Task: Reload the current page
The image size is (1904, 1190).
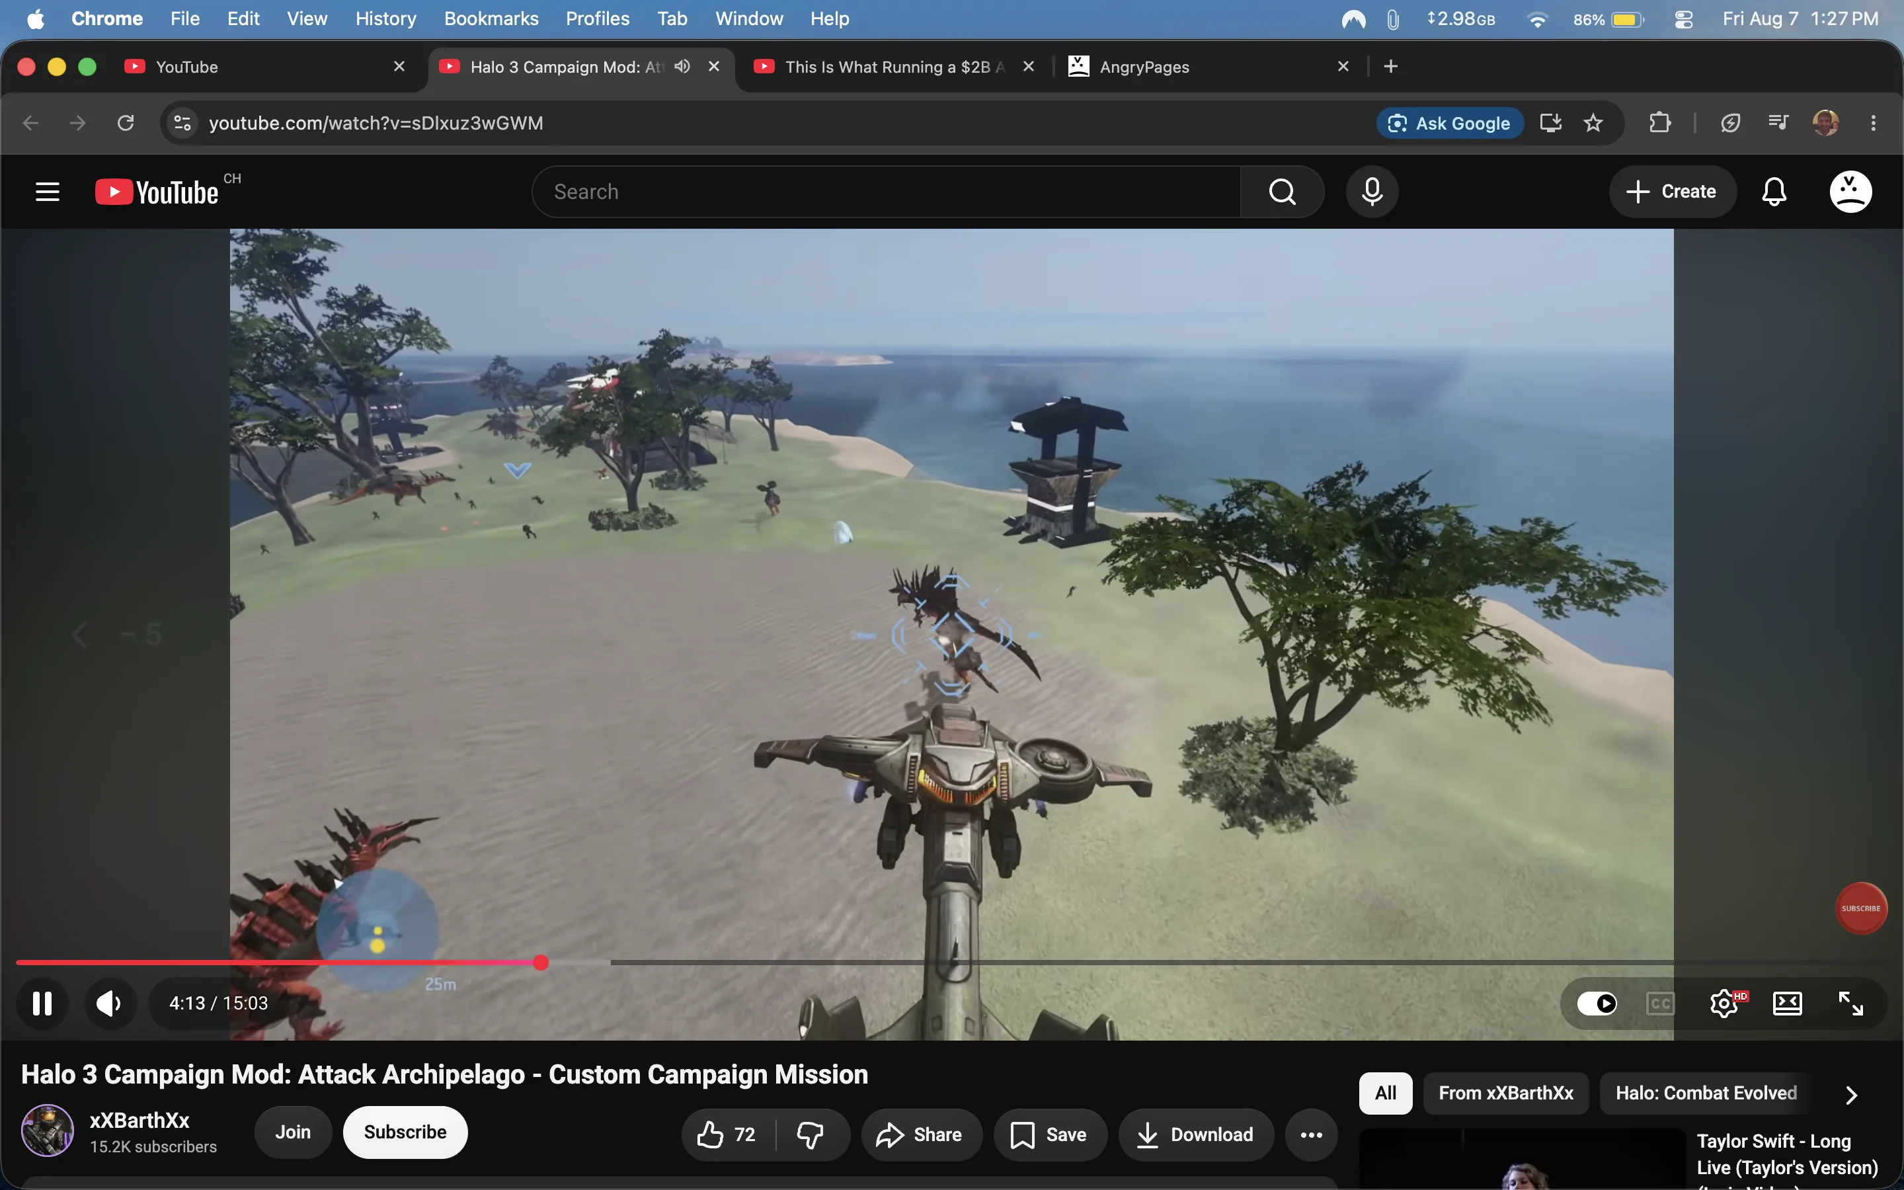Action: [x=126, y=123]
